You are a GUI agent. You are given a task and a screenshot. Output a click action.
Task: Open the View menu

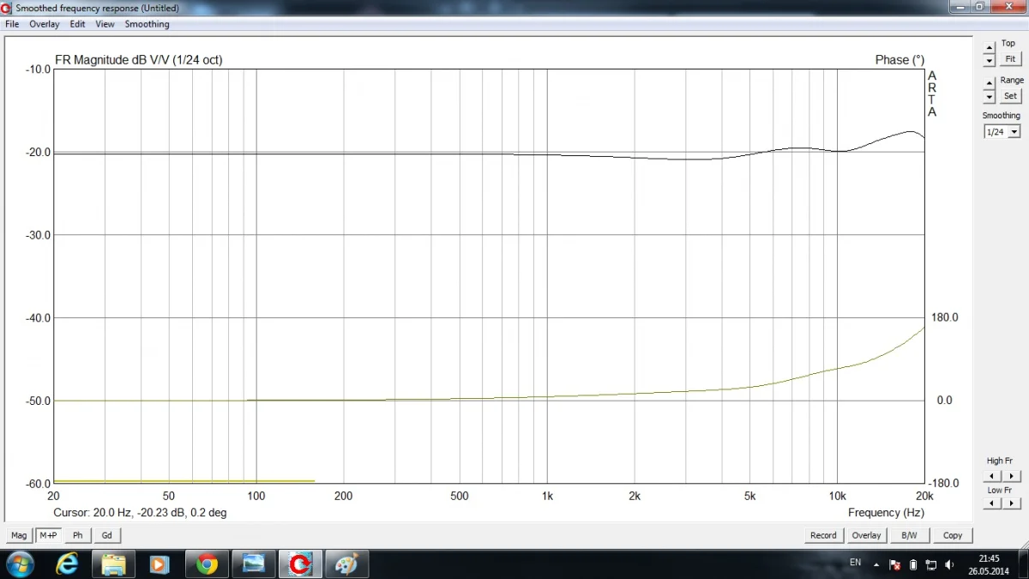pyautogui.click(x=105, y=24)
